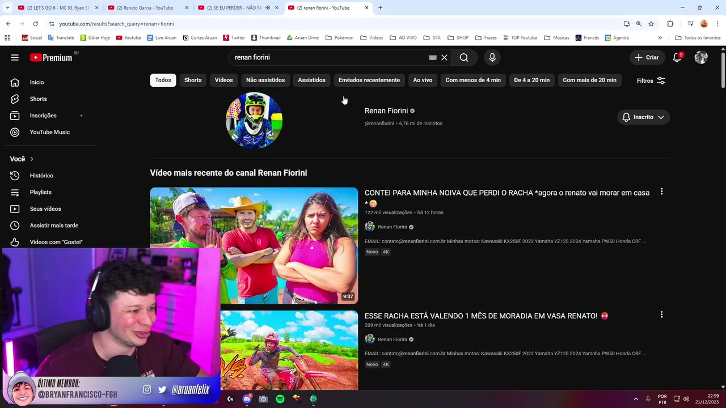This screenshot has height=408, width=726.
Task: Click the Criar button
Action: 647,57
